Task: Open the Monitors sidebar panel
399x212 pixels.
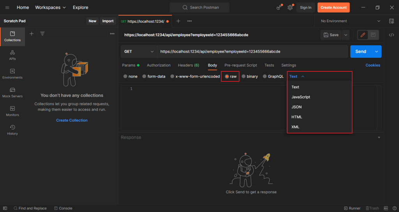Action: [12, 111]
